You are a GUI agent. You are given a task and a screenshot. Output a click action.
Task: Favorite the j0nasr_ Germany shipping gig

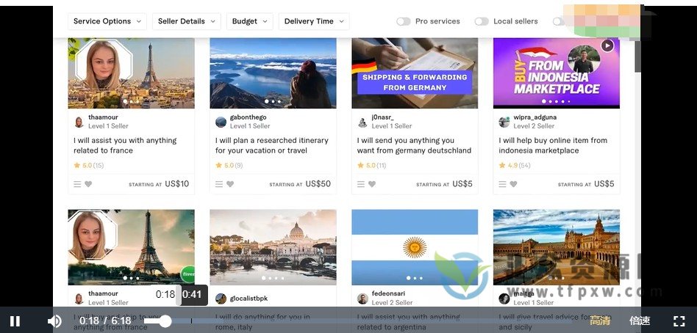(371, 184)
